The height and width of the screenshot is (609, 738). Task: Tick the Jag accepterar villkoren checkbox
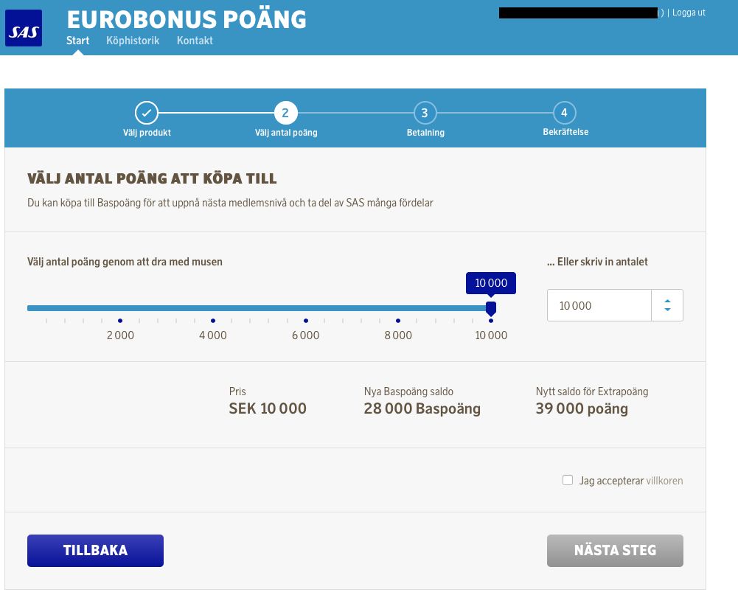coord(568,480)
